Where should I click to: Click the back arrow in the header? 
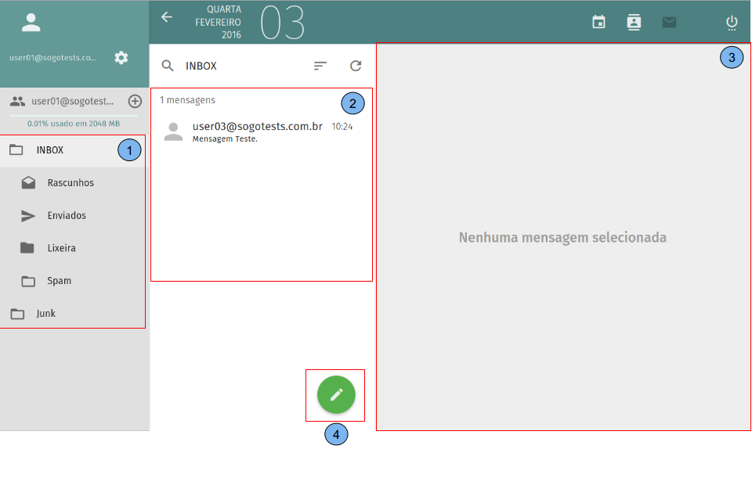click(167, 17)
